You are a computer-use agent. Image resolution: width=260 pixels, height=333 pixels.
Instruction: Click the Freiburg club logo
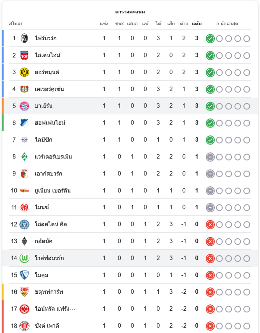(24, 38)
